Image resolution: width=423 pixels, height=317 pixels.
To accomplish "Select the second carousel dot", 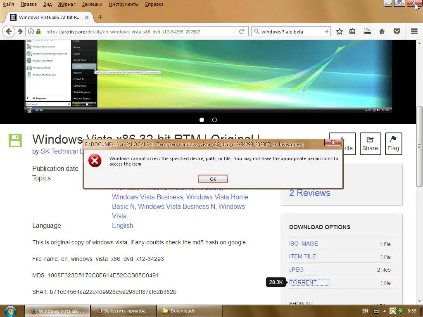I will (x=214, y=120).
